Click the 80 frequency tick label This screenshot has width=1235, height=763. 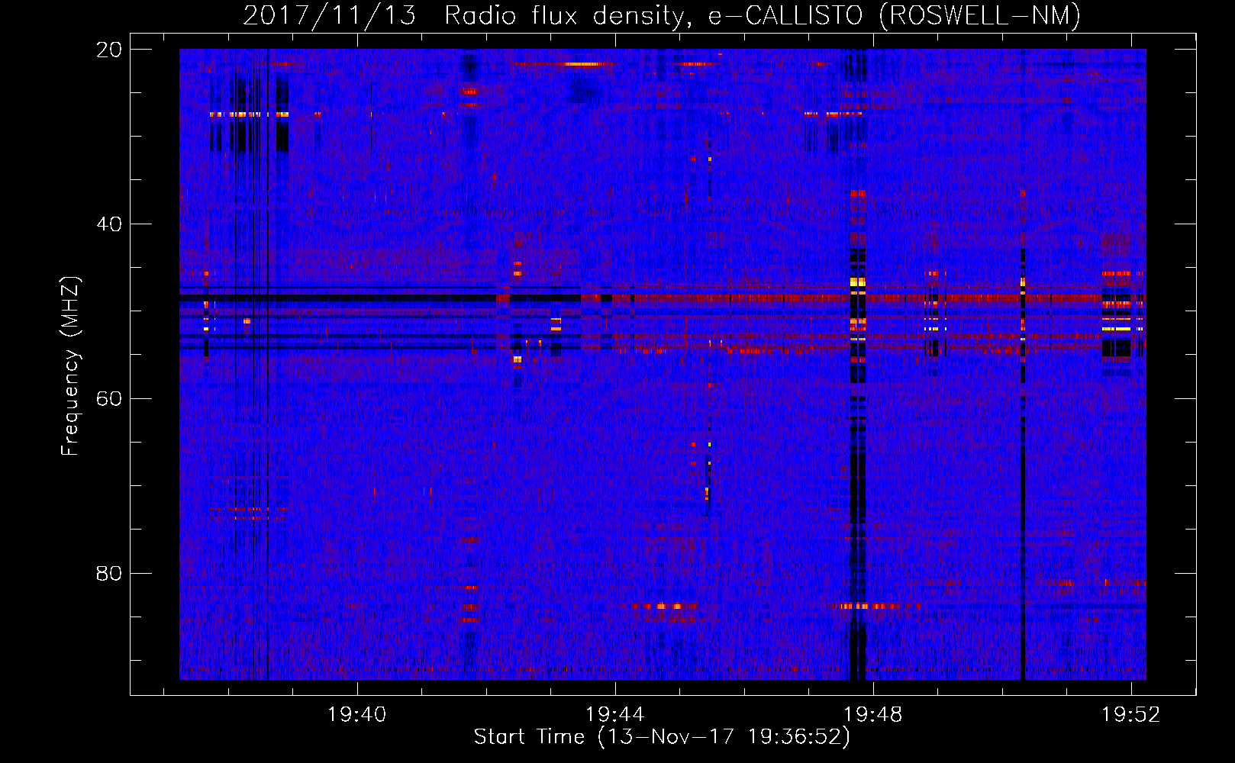109,573
